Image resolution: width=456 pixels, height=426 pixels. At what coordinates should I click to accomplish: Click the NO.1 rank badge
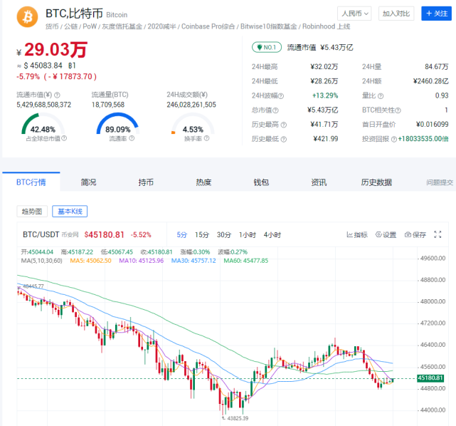click(267, 47)
